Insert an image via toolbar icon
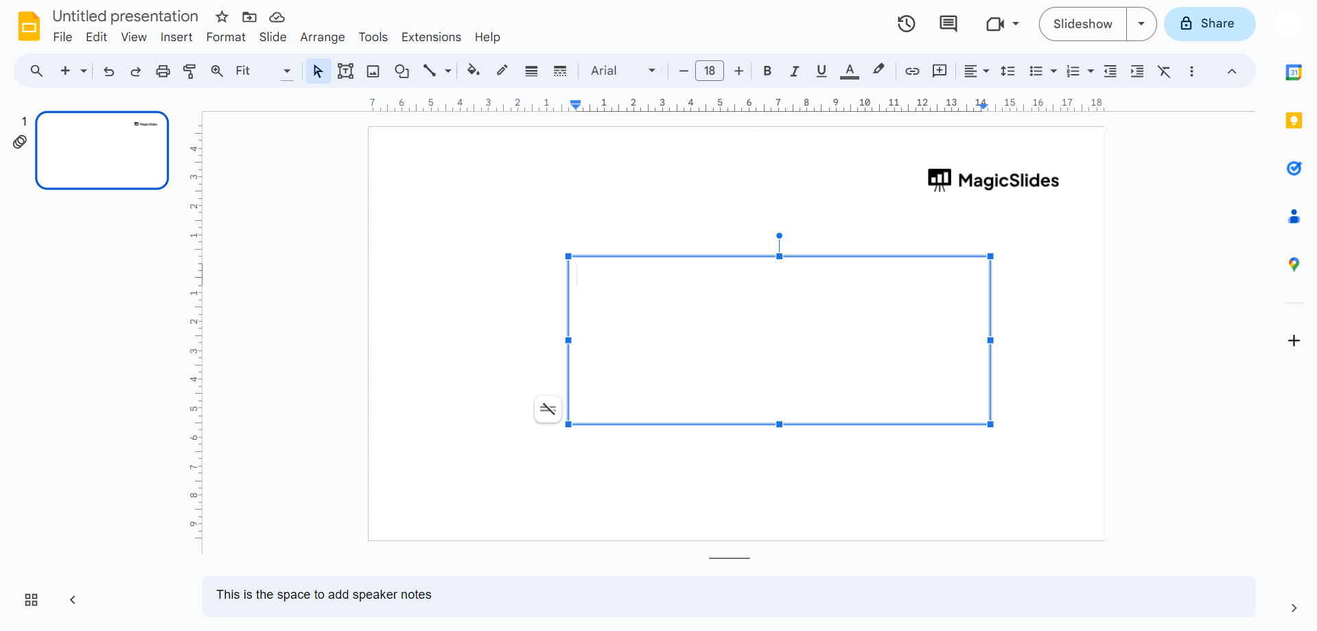 (x=373, y=71)
